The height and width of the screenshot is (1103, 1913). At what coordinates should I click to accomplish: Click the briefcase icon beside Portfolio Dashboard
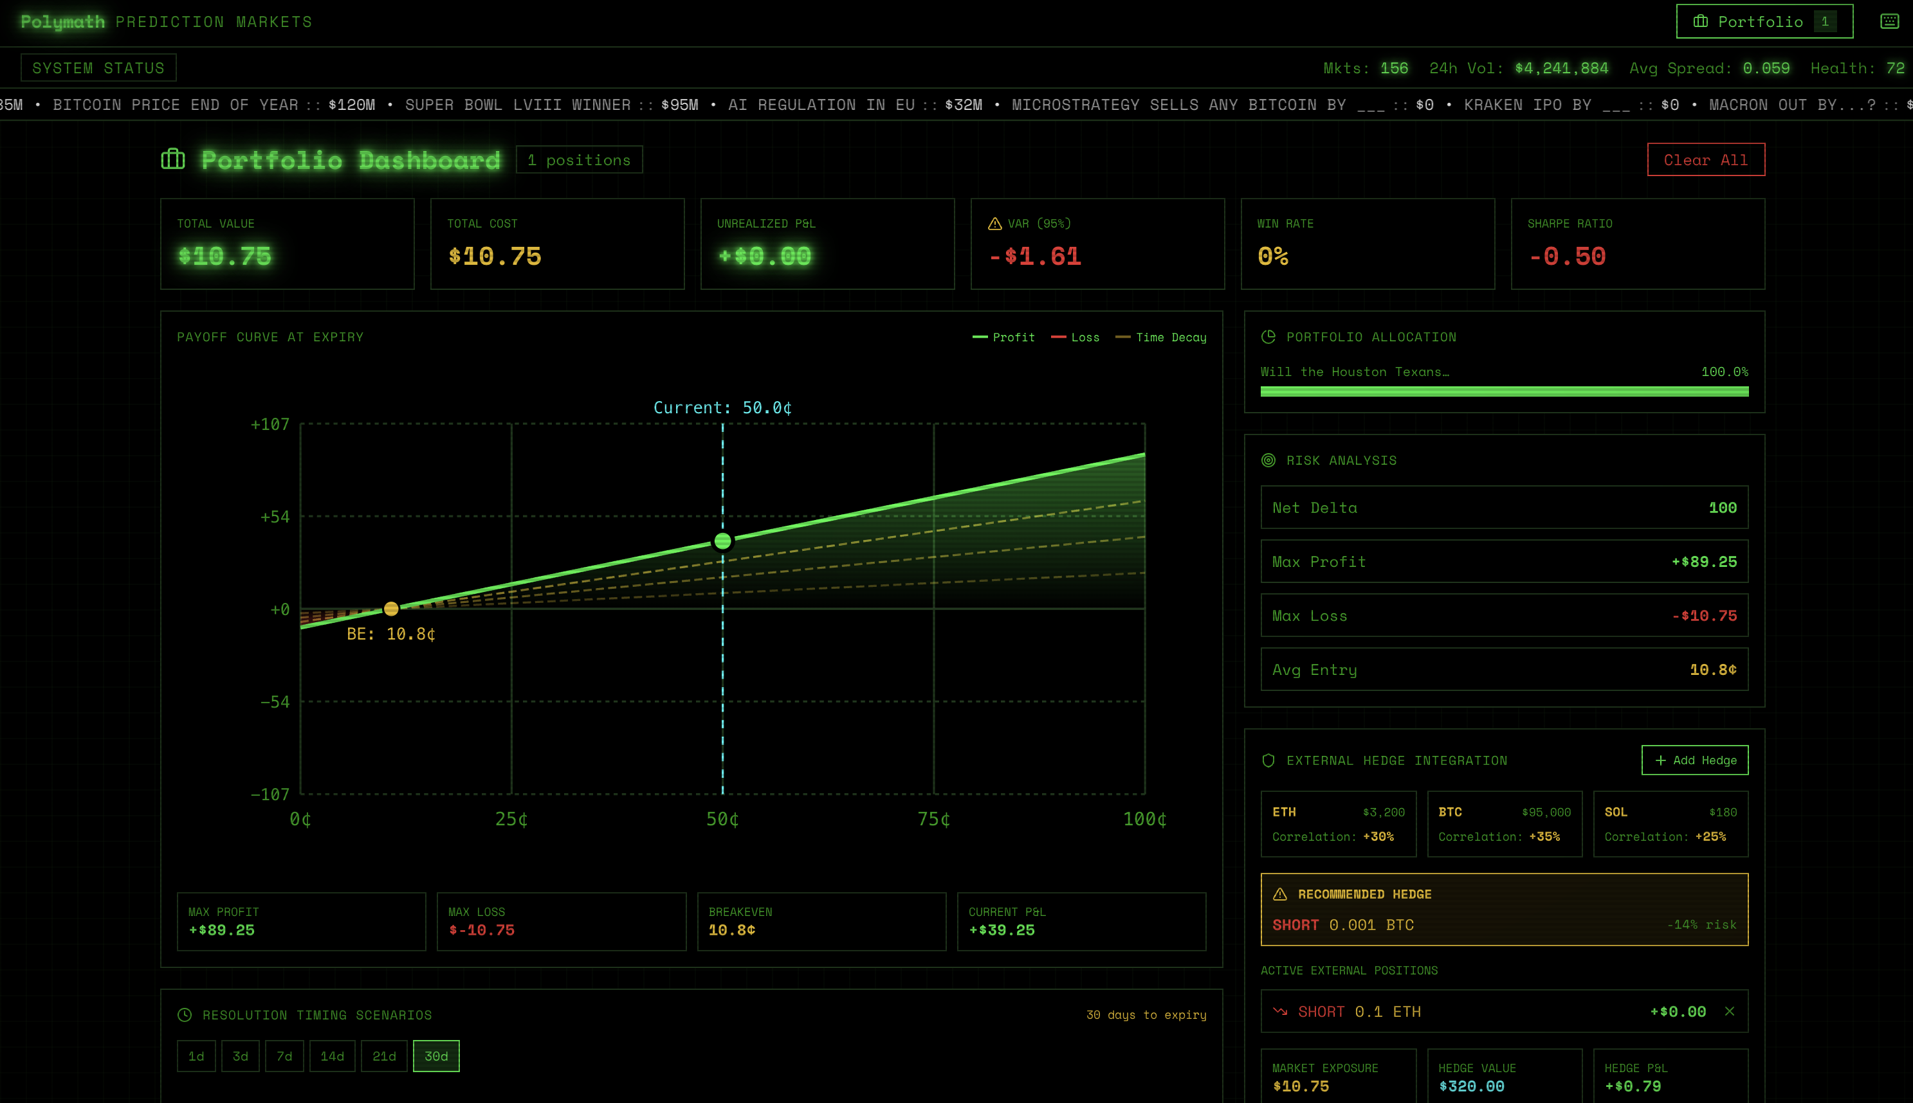coord(173,159)
